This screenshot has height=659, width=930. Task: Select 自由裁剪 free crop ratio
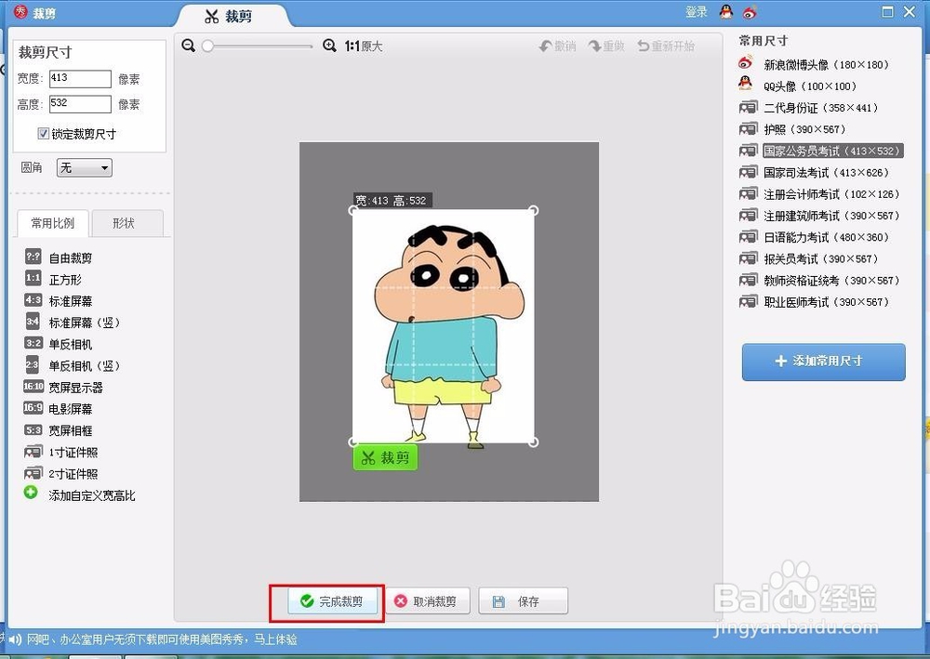58,257
